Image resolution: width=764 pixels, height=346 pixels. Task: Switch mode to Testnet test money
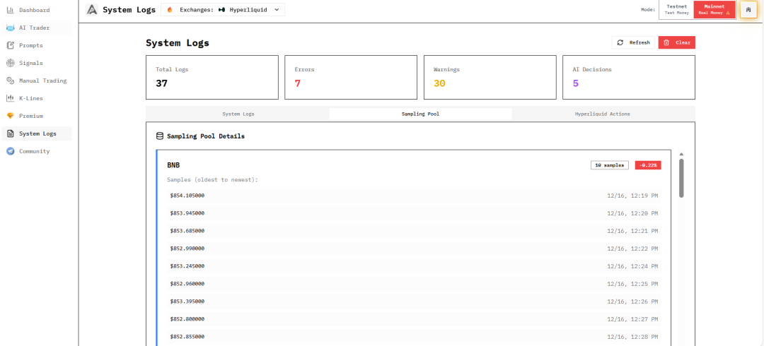click(676, 9)
